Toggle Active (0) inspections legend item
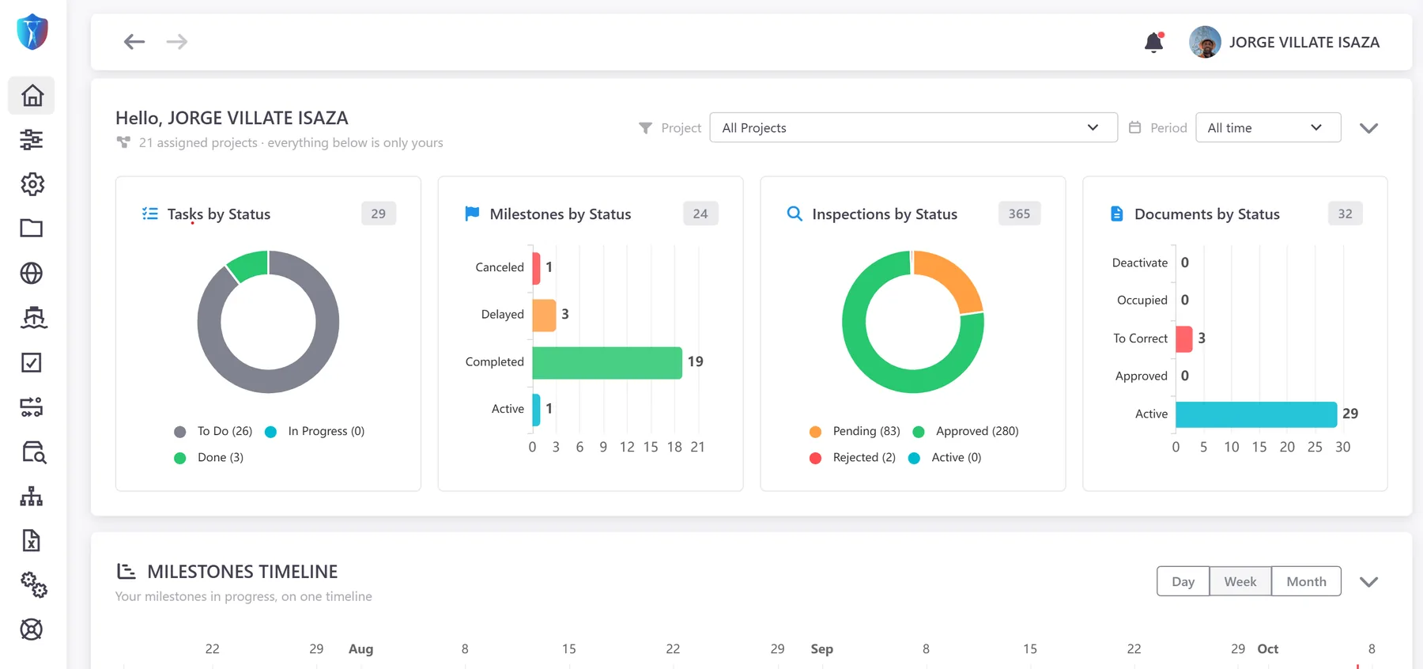 [945, 457]
